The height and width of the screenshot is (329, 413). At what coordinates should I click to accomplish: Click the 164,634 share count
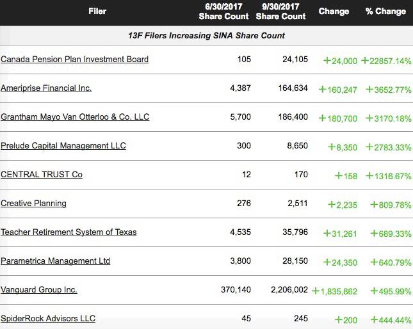(x=293, y=88)
